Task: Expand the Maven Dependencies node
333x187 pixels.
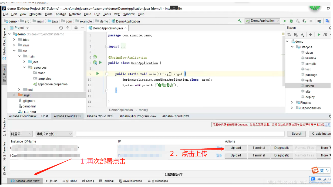Action: (x=292, y=108)
